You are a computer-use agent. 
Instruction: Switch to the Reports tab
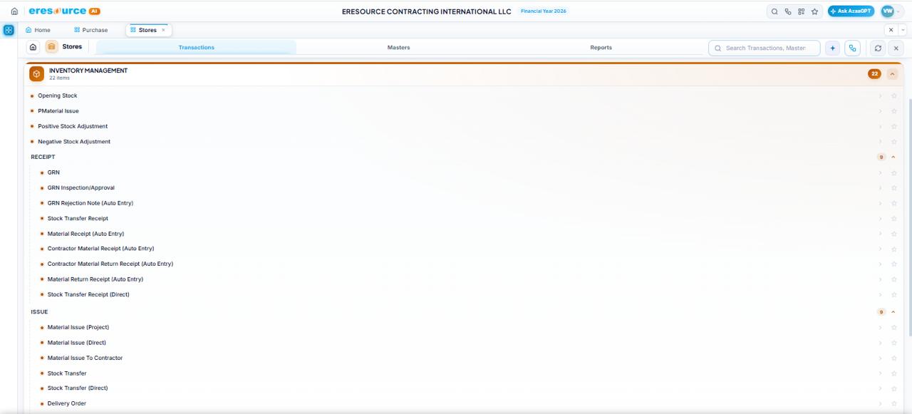601,48
